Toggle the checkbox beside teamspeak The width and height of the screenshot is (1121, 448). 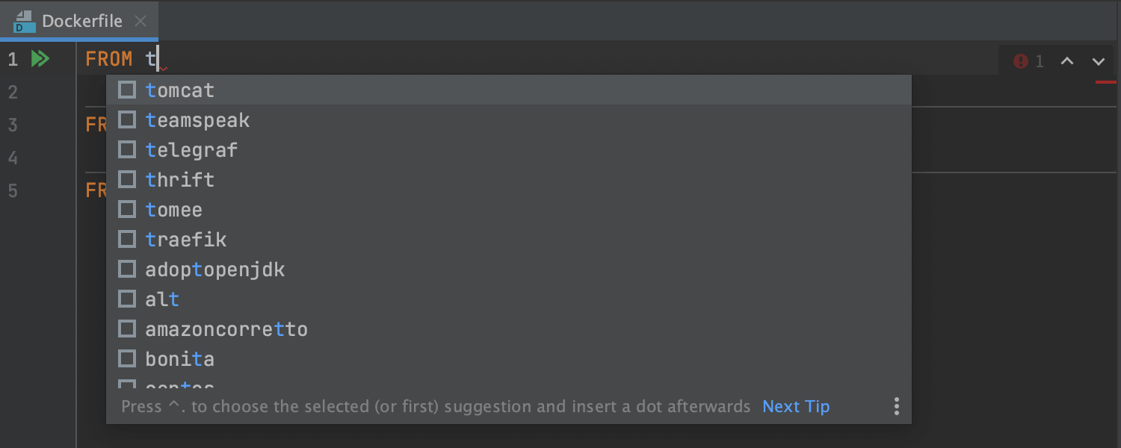[x=127, y=119]
